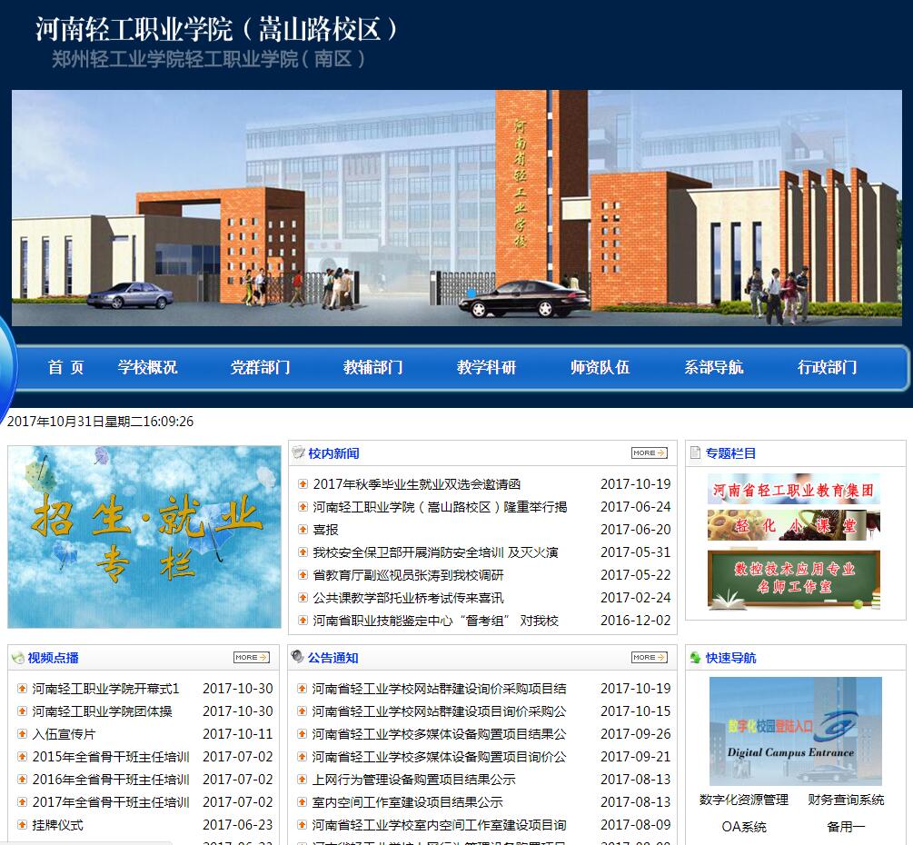Open 党群部门 menu item
This screenshot has height=845, width=913.
261,367
